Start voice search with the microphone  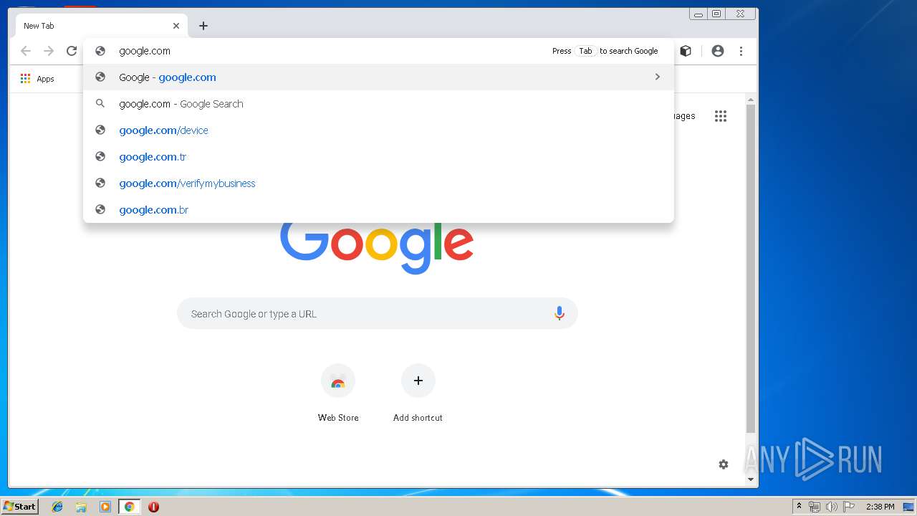point(560,313)
